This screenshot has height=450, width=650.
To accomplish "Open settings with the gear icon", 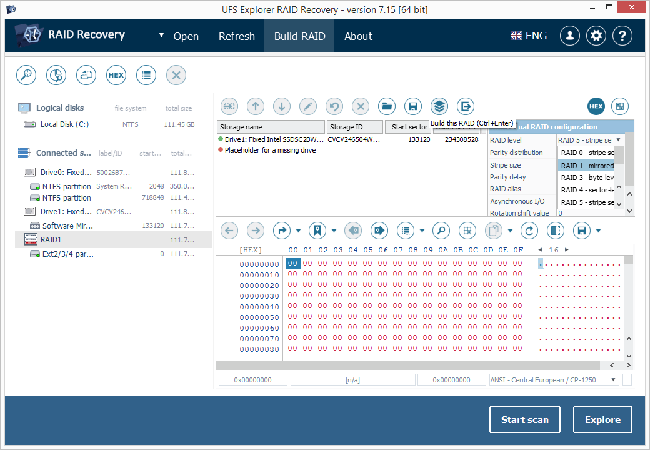I will (596, 36).
